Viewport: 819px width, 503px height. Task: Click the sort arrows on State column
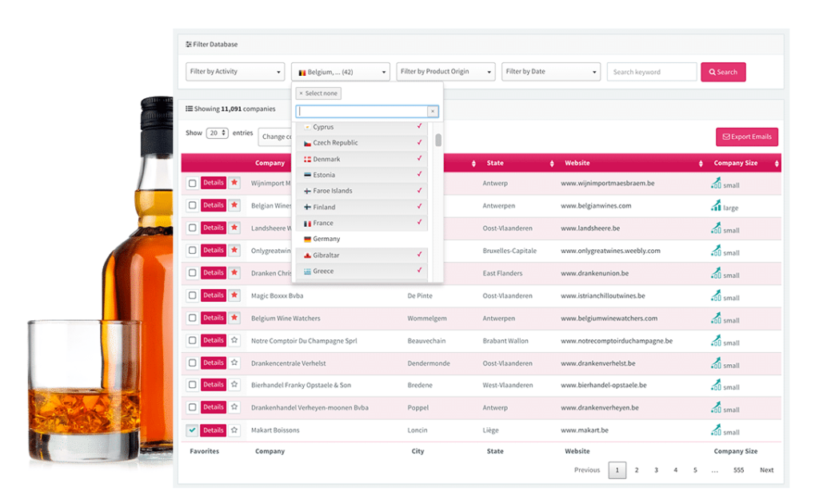point(552,164)
